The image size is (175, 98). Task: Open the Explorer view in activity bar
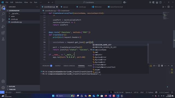tap(3, 8)
